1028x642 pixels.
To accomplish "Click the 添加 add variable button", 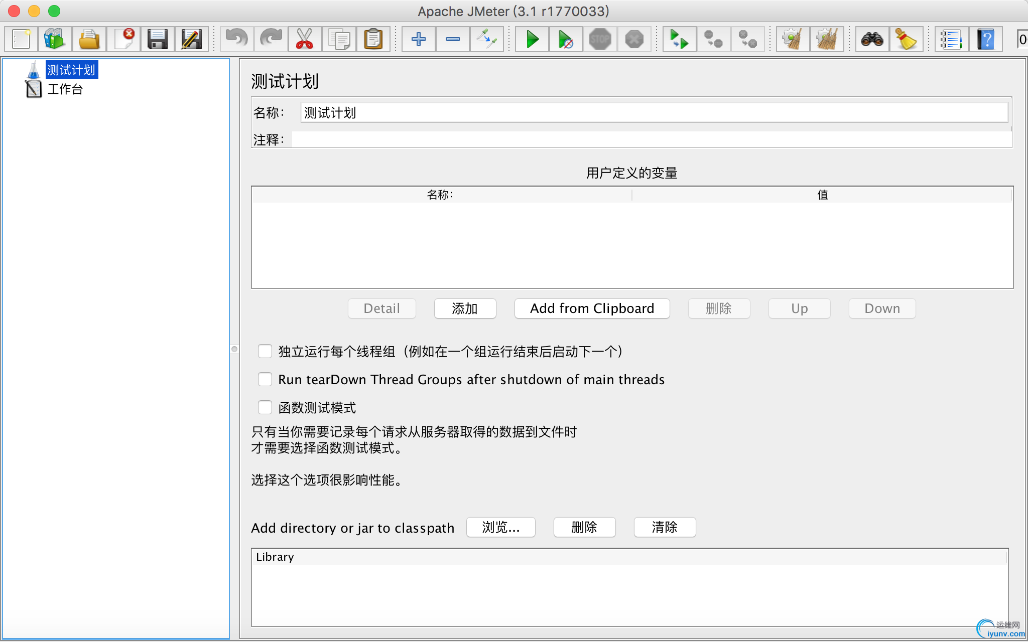I will [465, 308].
